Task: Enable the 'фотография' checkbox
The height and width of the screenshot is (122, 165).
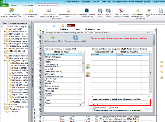Action: click(x=94, y=107)
